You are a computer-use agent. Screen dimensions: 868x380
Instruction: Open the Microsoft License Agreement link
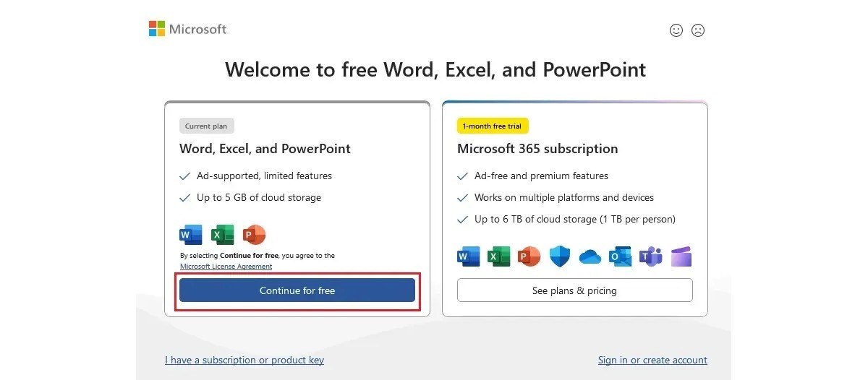226,267
